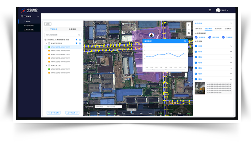Zoom out the map with minus icon
The width and height of the screenshot is (251, 142).
[188, 29]
